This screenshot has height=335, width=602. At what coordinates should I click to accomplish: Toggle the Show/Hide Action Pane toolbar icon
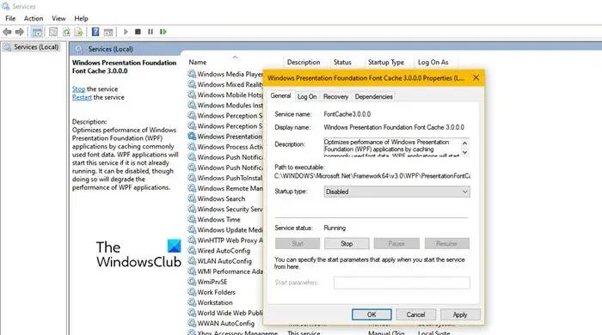(108, 32)
